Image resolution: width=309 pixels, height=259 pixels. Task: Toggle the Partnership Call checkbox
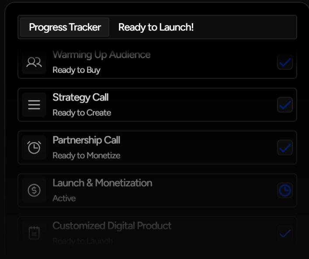click(x=285, y=148)
